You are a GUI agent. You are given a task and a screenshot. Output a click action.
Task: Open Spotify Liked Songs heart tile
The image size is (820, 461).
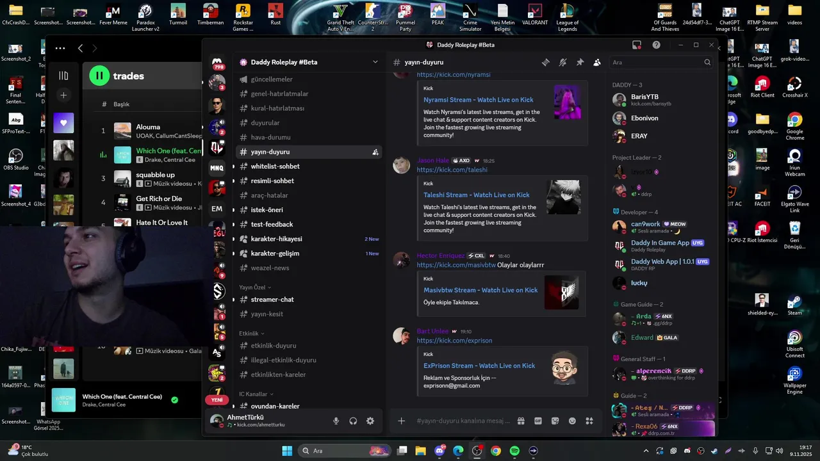tap(63, 123)
